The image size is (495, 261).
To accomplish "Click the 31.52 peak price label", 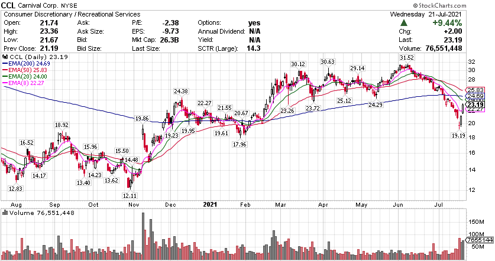I will tap(407, 58).
